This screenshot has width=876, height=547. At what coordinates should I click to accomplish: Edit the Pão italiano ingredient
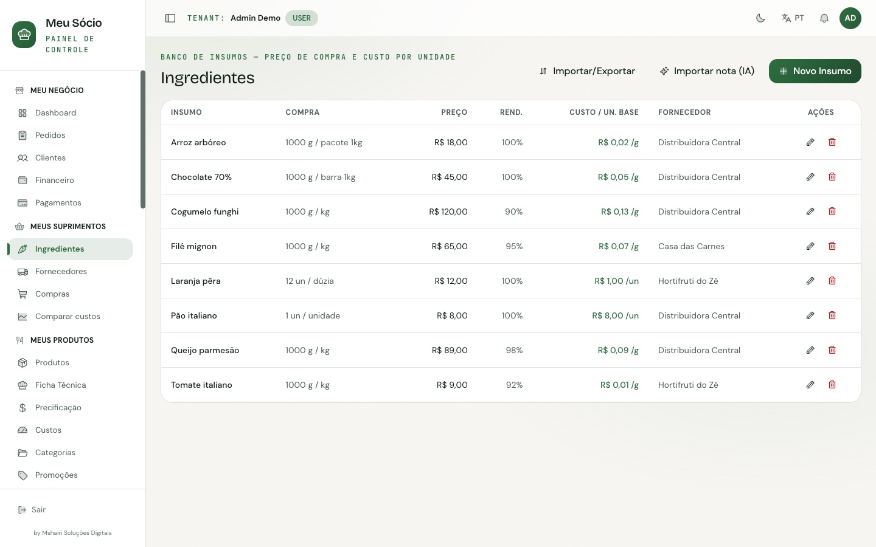810,315
